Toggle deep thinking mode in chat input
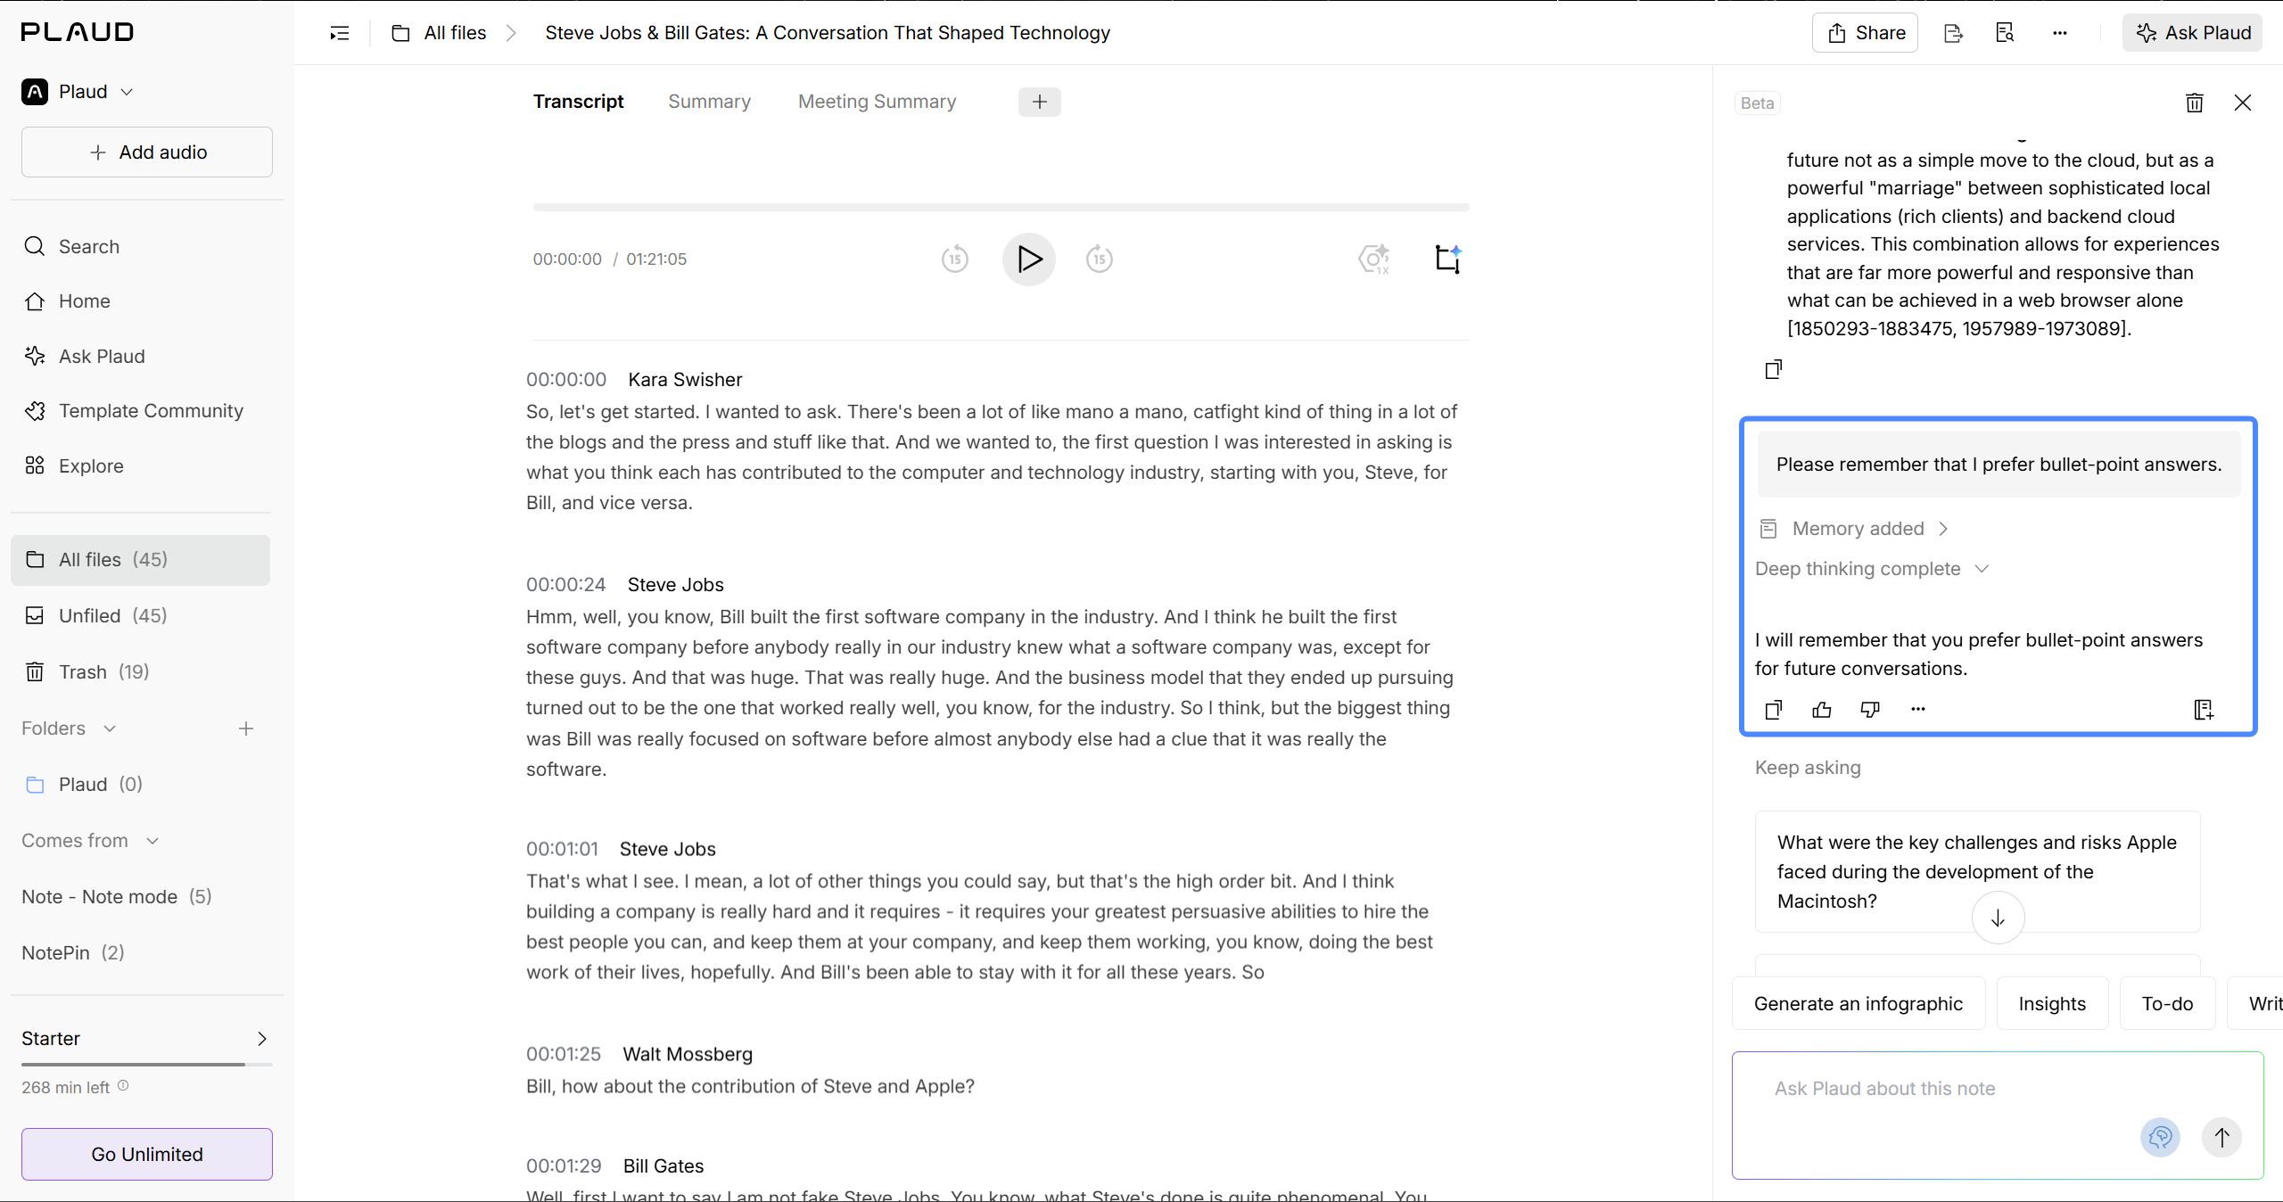 (2161, 1138)
